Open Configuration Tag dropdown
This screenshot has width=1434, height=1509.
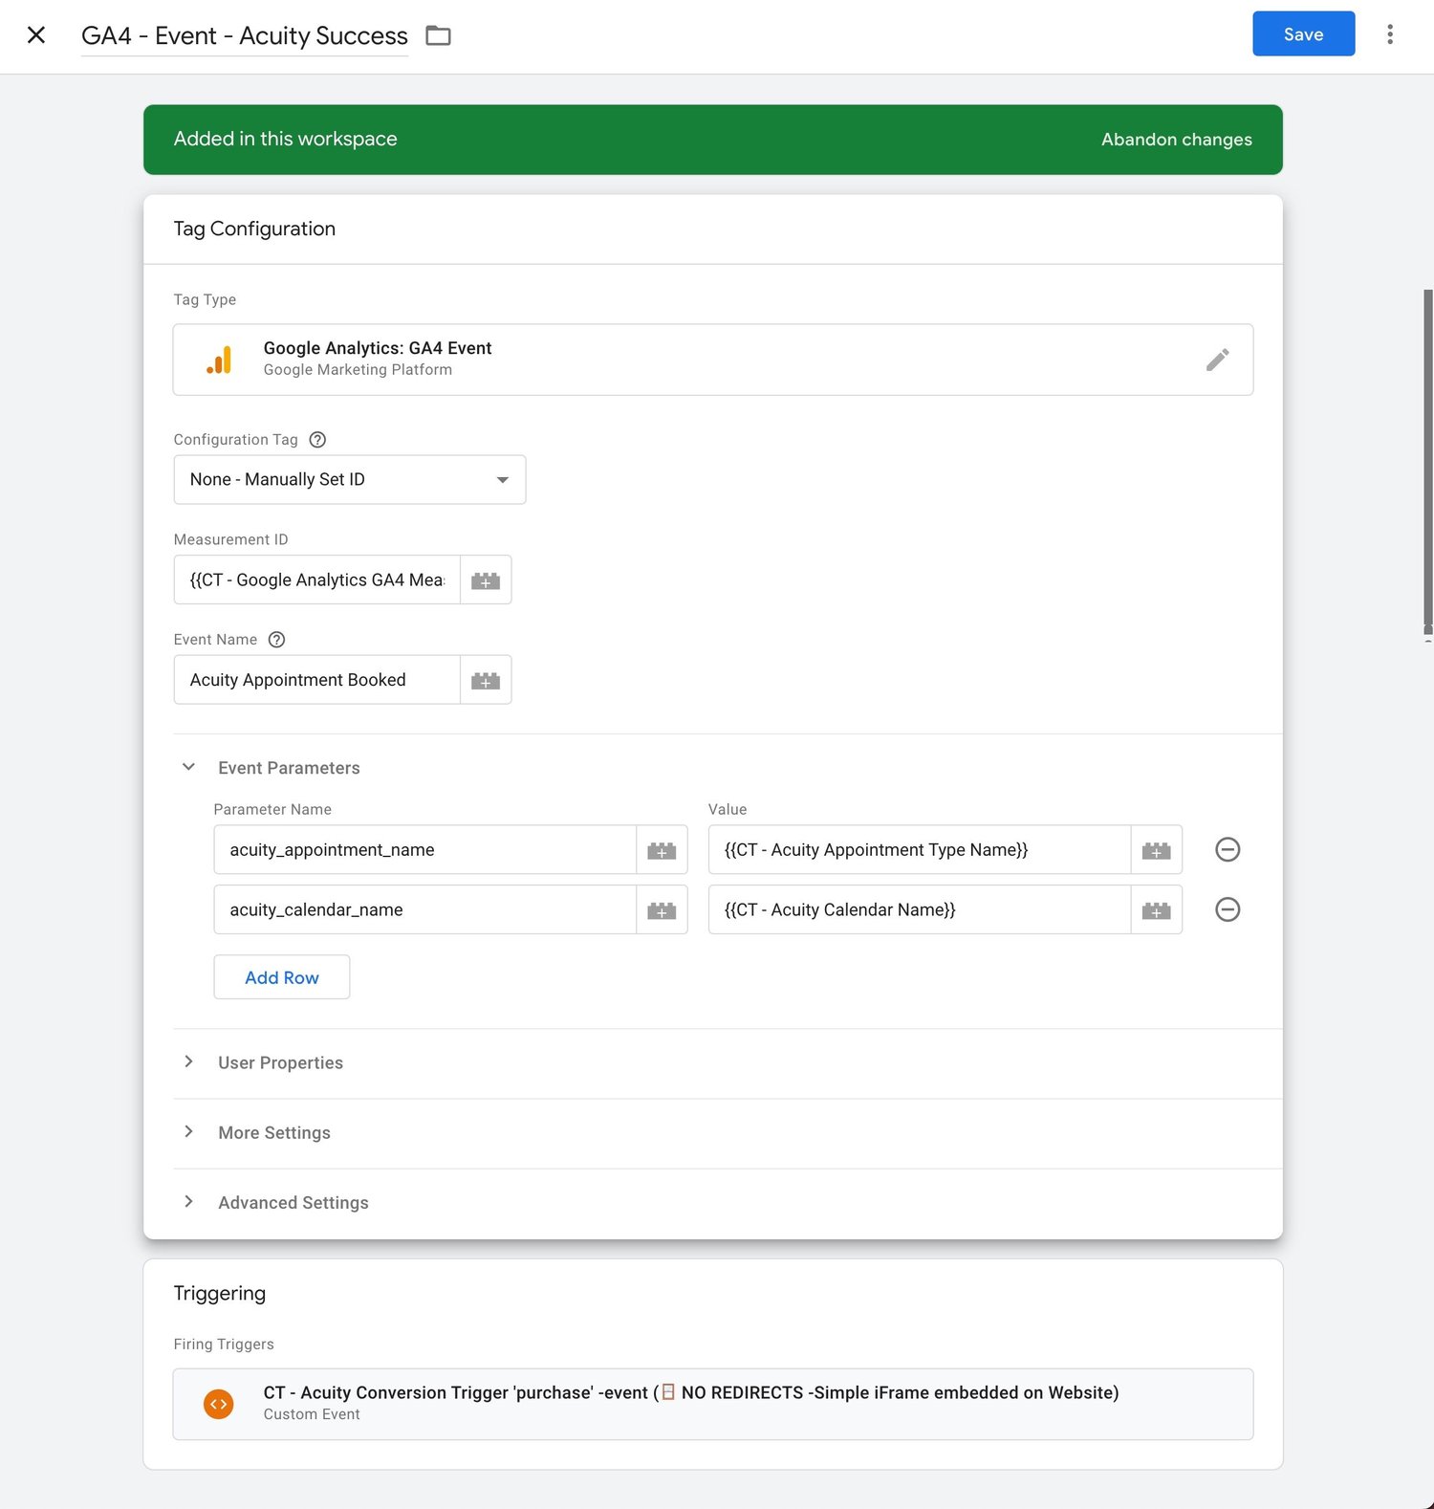coord(350,480)
